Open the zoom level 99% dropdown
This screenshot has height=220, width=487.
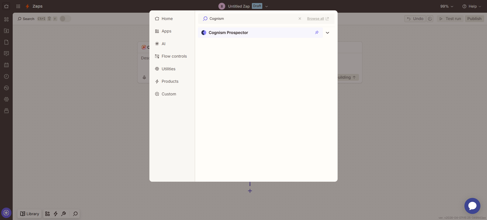tap(446, 6)
